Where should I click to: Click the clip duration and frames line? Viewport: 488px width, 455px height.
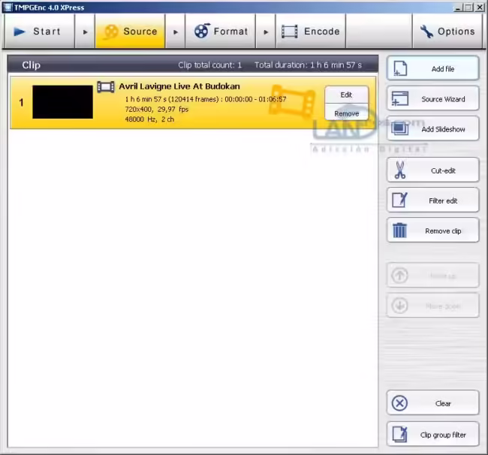[x=206, y=99]
